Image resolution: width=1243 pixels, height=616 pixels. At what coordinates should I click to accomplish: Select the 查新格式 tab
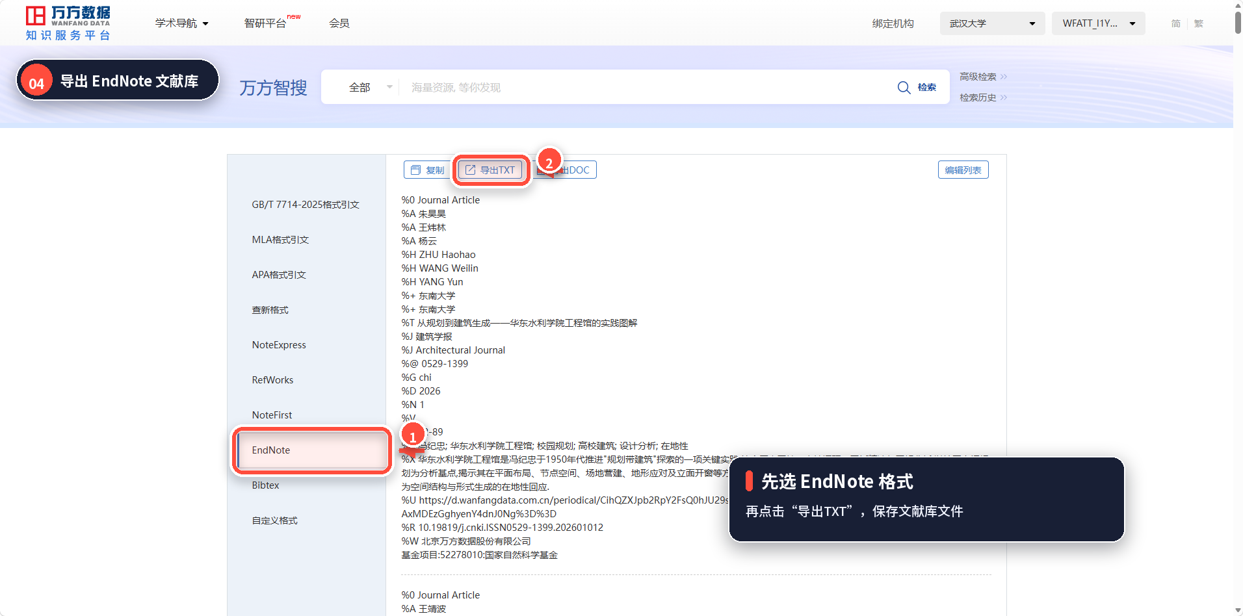coord(270,310)
